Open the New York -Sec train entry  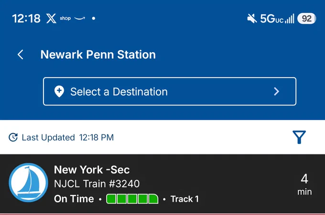click(x=162, y=184)
